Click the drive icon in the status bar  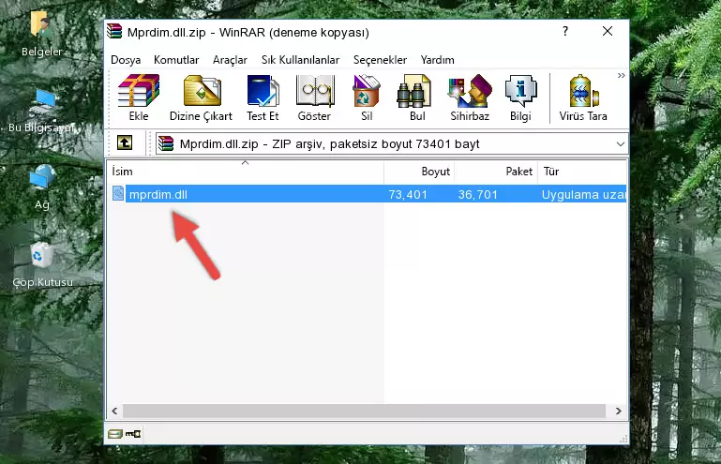point(115,434)
